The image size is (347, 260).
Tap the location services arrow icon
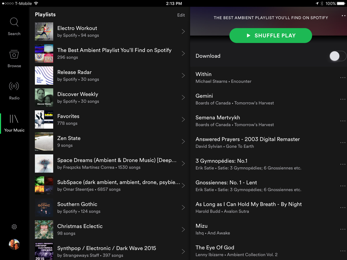click(317, 3)
